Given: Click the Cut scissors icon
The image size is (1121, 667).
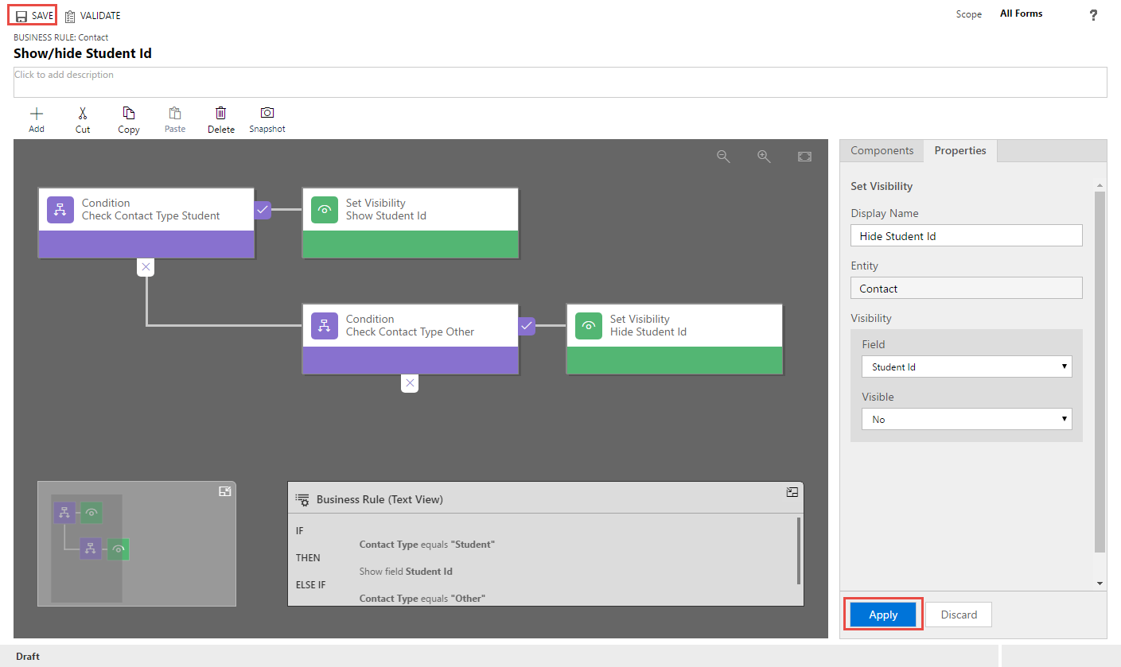Looking at the screenshot, I should pos(83,113).
